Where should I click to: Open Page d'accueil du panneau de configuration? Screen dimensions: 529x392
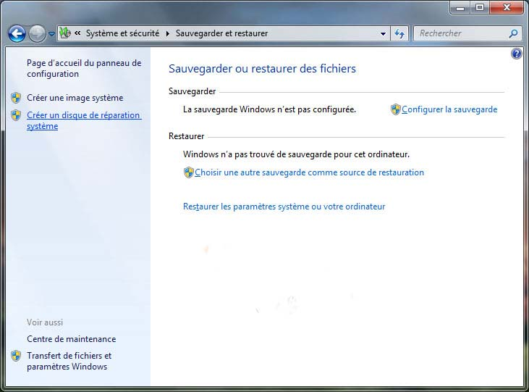pyautogui.click(x=84, y=68)
